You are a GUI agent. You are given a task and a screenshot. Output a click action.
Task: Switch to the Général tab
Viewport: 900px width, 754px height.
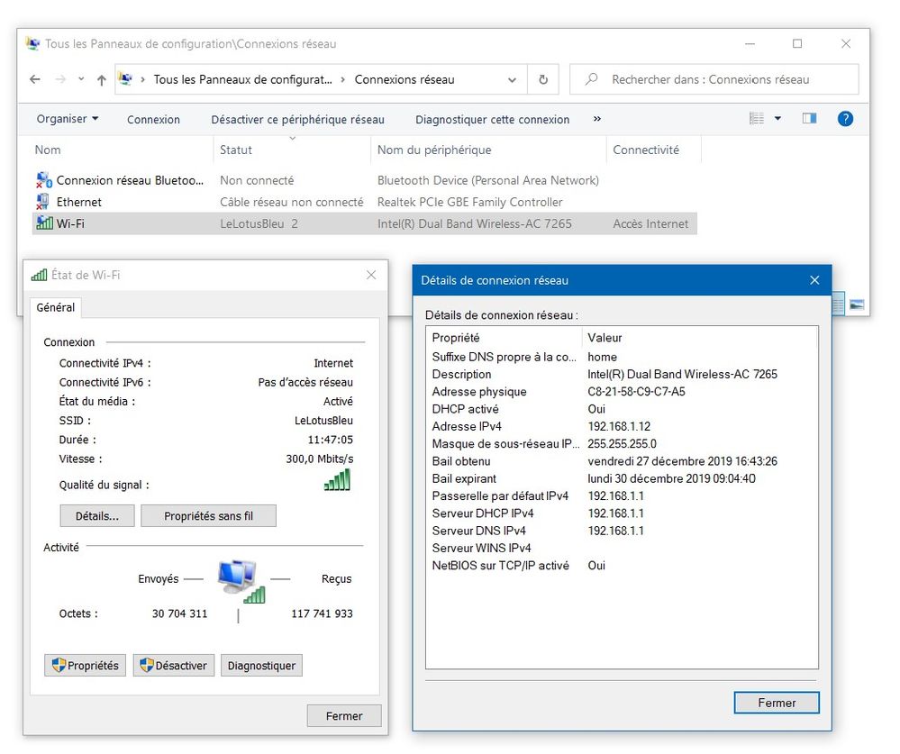[56, 307]
